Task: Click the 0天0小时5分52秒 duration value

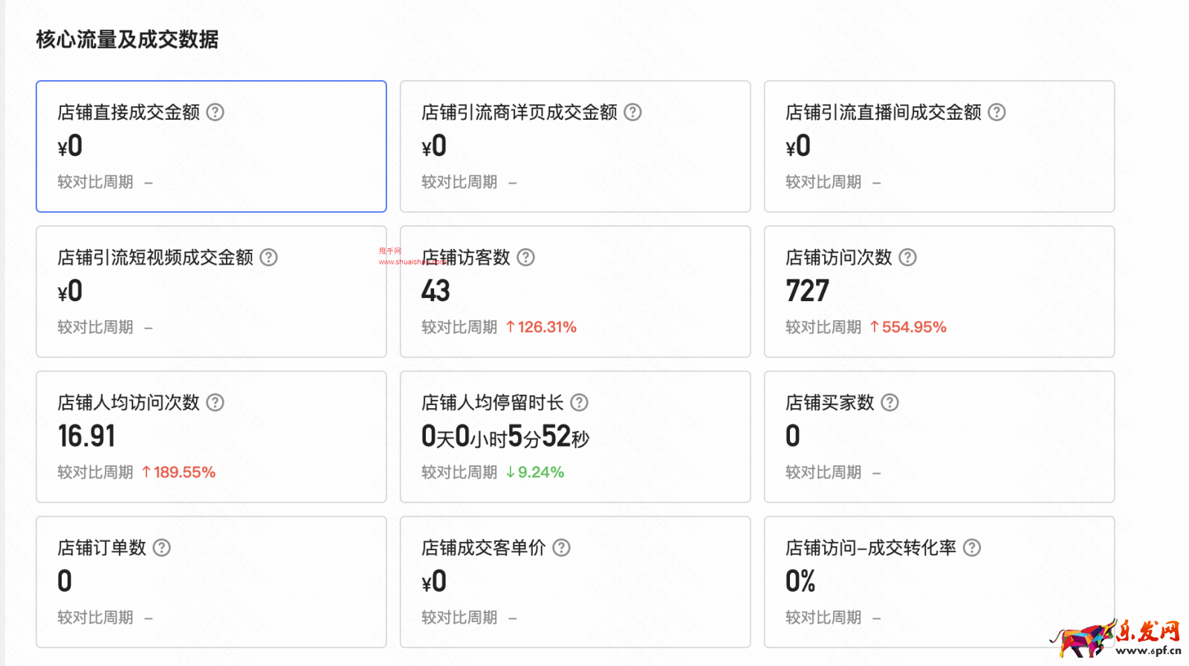Action: 505,436
